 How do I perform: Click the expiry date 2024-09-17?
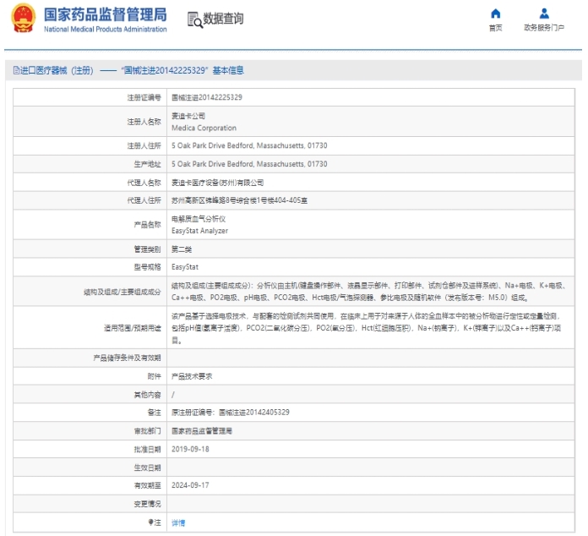coord(189,486)
